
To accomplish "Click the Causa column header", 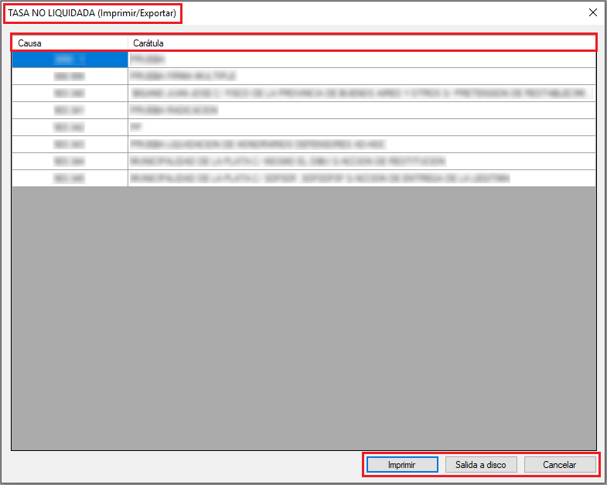I will point(69,43).
